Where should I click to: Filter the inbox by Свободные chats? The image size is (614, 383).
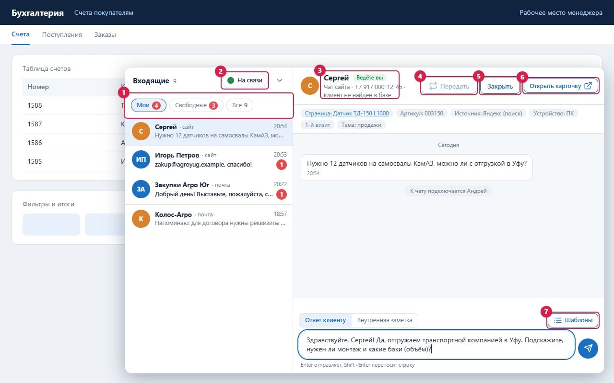[196, 105]
